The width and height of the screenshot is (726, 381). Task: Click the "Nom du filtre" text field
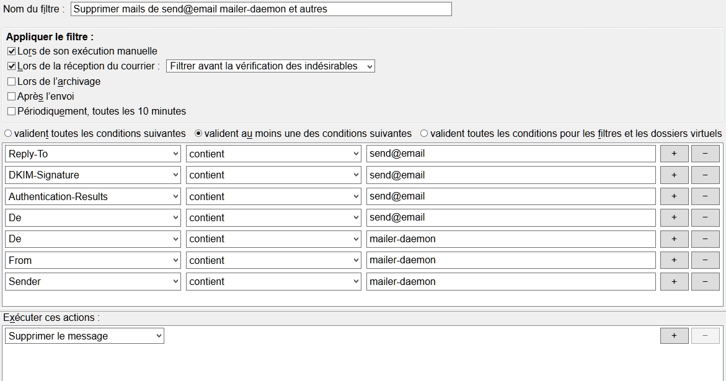[x=260, y=9]
